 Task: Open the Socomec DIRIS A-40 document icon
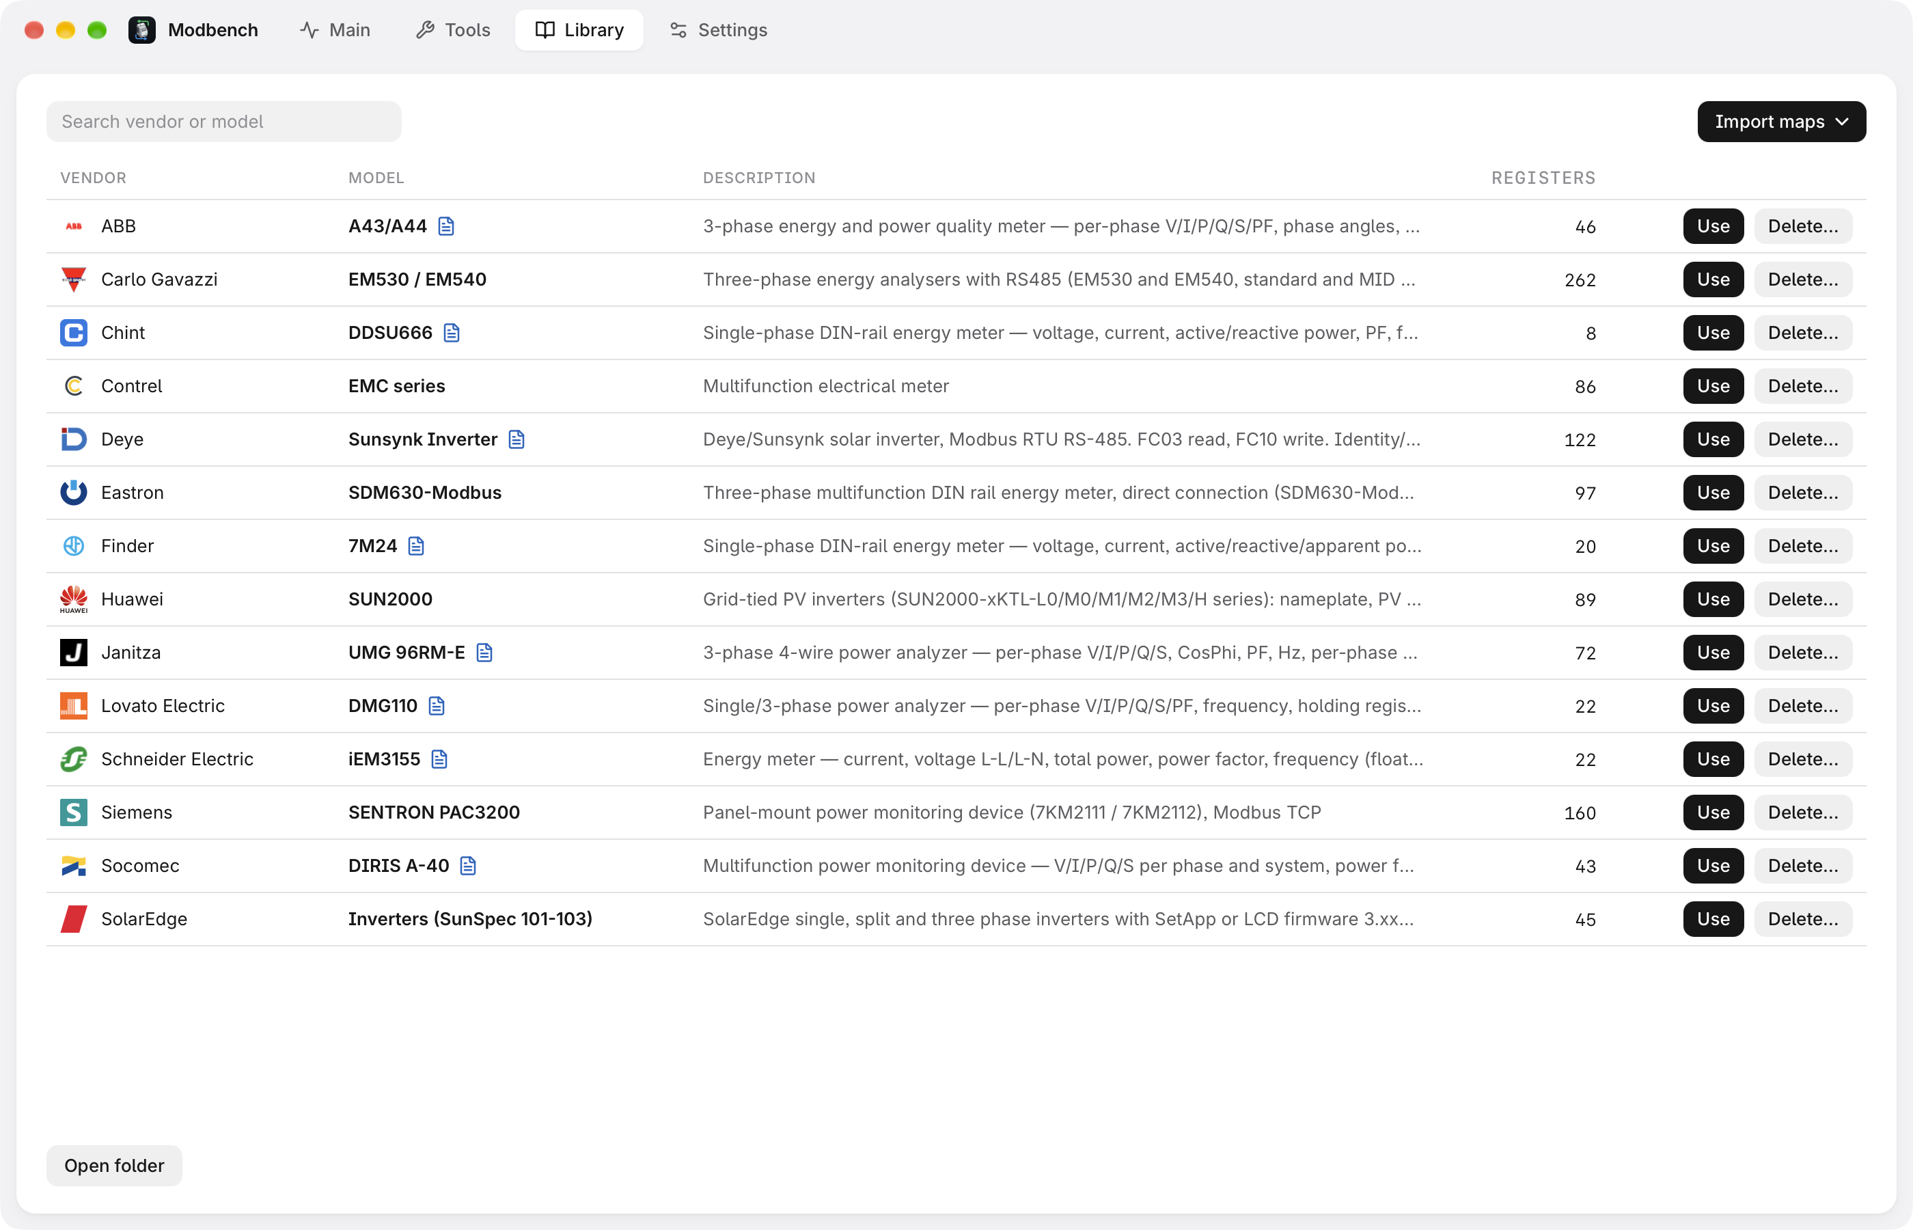coord(469,865)
